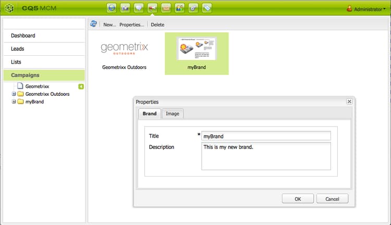The height and width of the screenshot is (225, 391).
Task: Click the Properties dialog title text
Action: point(147,102)
